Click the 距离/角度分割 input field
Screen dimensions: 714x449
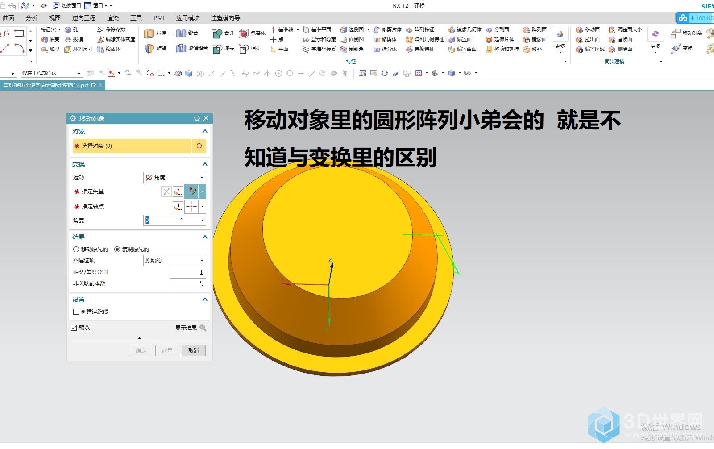187,272
